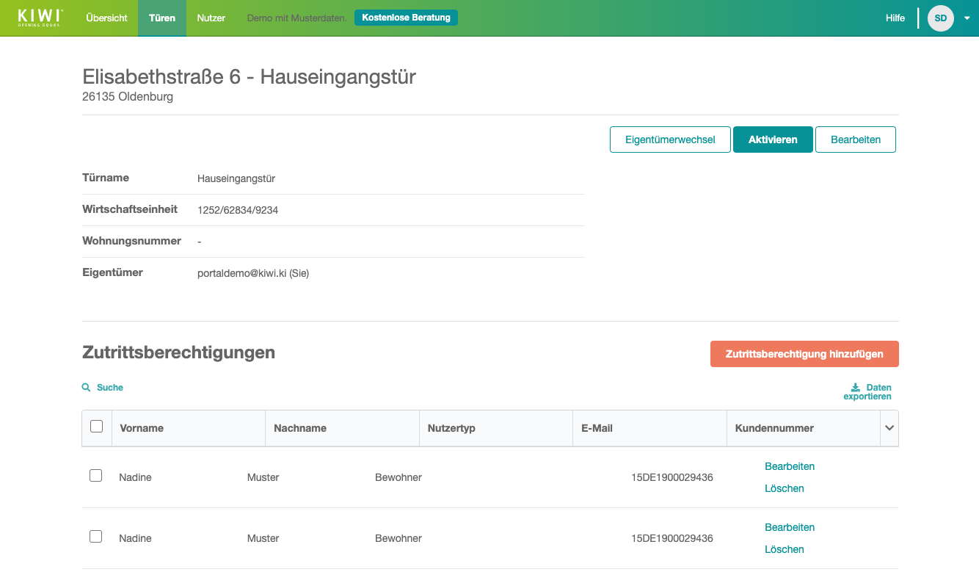979x583 pixels.
Task: Go to the Übersicht tab
Action: 106,18
